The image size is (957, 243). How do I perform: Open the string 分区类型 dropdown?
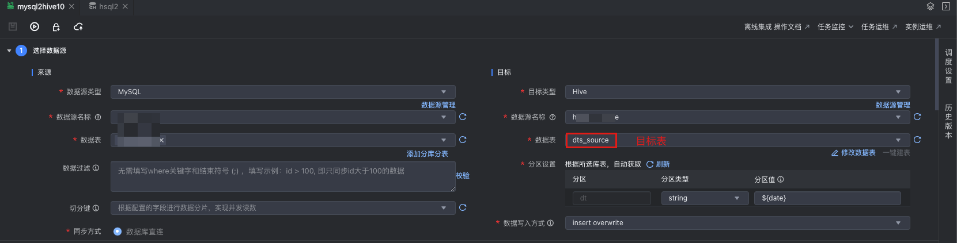pos(703,198)
